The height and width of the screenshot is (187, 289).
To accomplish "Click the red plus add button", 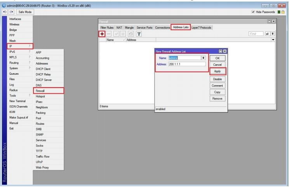I will pos(102,34).
